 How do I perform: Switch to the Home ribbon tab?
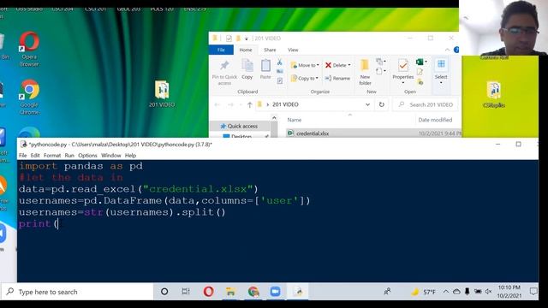pyautogui.click(x=246, y=50)
